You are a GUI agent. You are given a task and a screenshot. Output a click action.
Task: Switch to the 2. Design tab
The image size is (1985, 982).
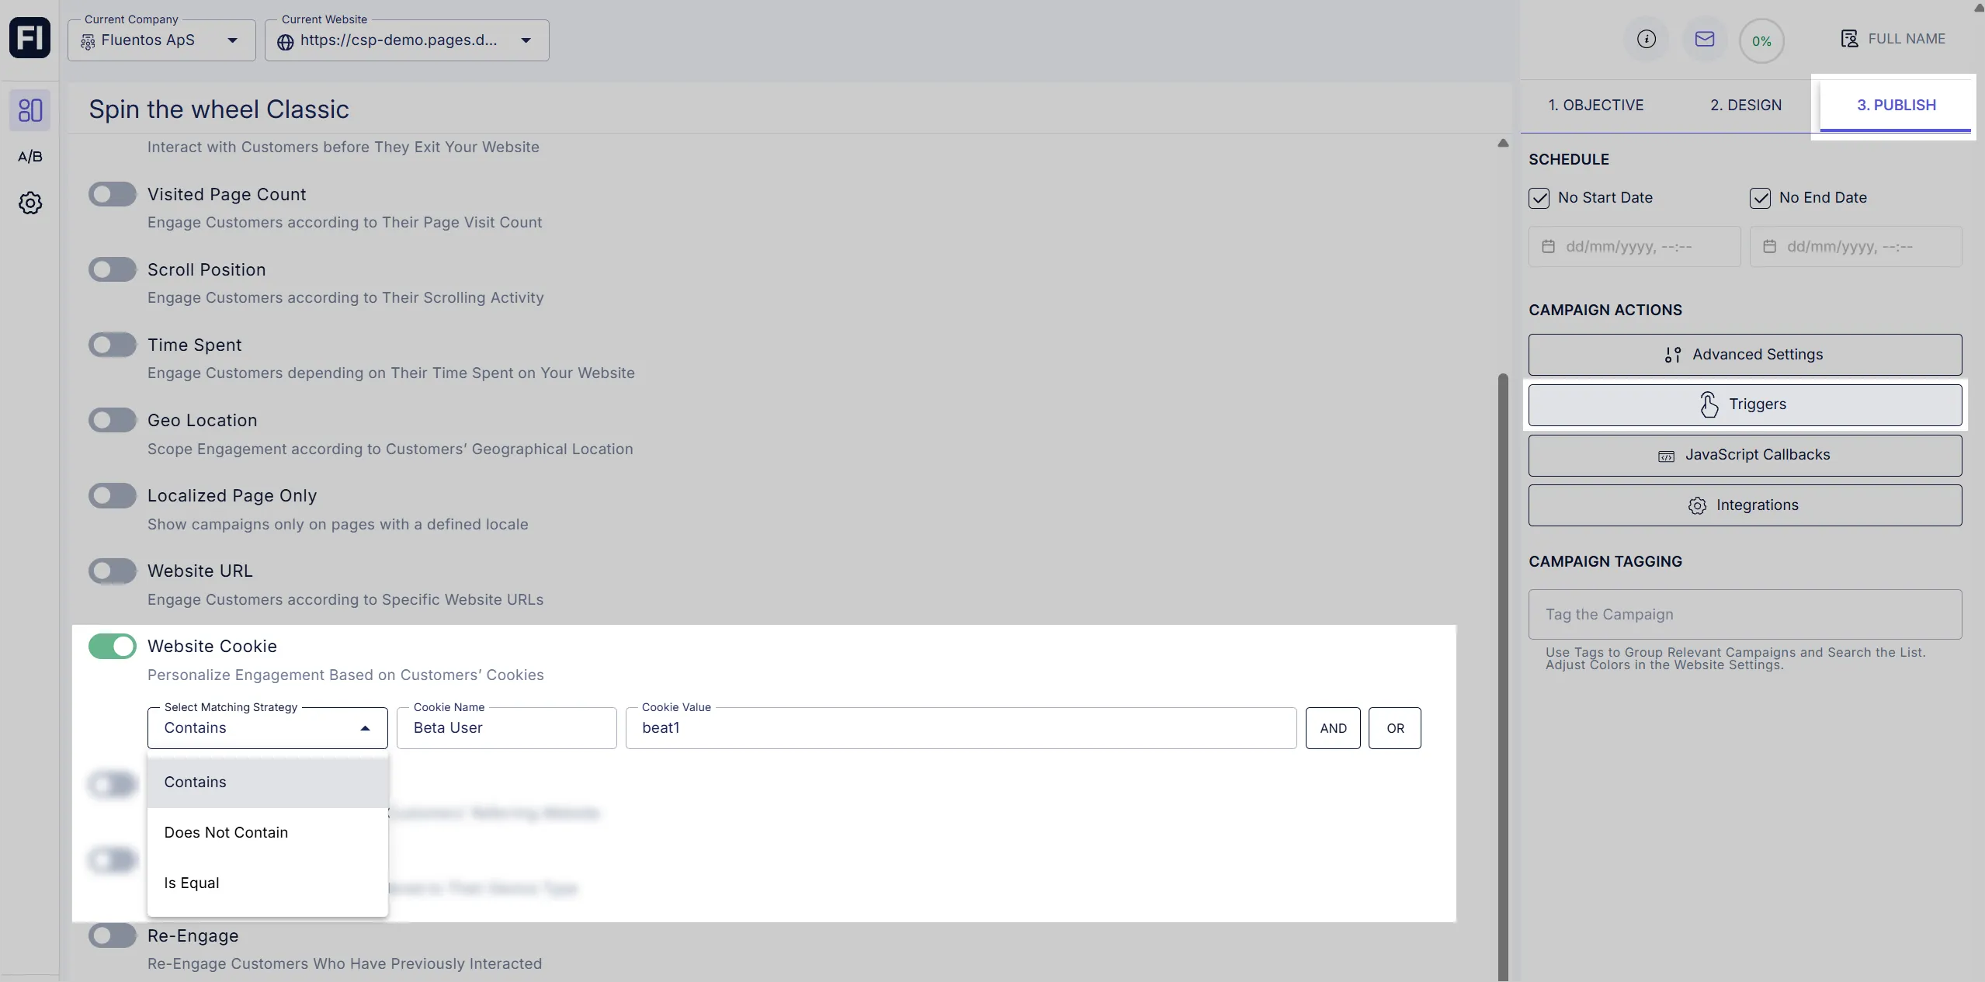coord(1745,105)
